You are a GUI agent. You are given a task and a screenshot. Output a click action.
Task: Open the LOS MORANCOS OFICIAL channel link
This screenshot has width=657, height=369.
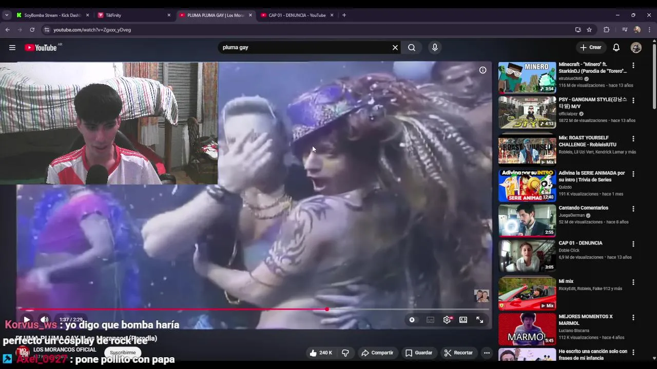pyautogui.click(x=65, y=350)
